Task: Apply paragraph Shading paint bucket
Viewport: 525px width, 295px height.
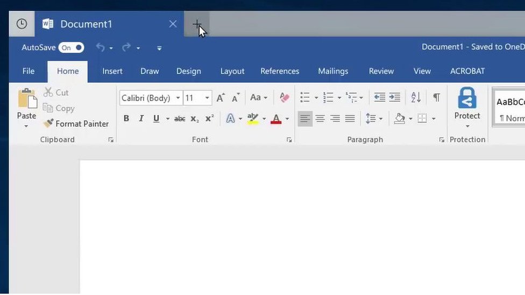Action: 400,118
